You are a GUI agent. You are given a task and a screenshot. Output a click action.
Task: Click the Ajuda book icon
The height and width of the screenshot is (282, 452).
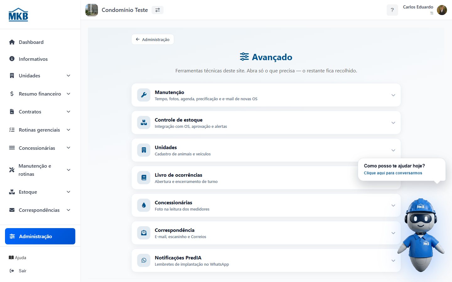11,258
